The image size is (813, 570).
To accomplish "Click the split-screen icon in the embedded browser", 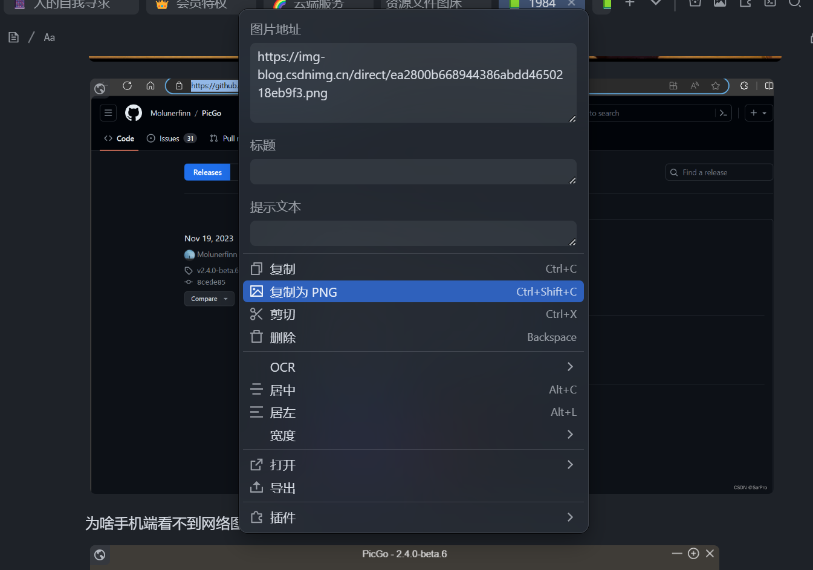I will (x=769, y=86).
